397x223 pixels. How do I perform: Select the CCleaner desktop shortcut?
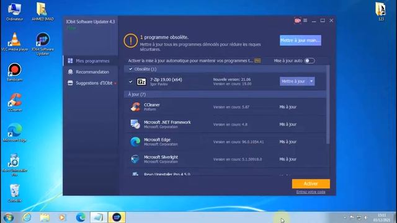click(14, 102)
